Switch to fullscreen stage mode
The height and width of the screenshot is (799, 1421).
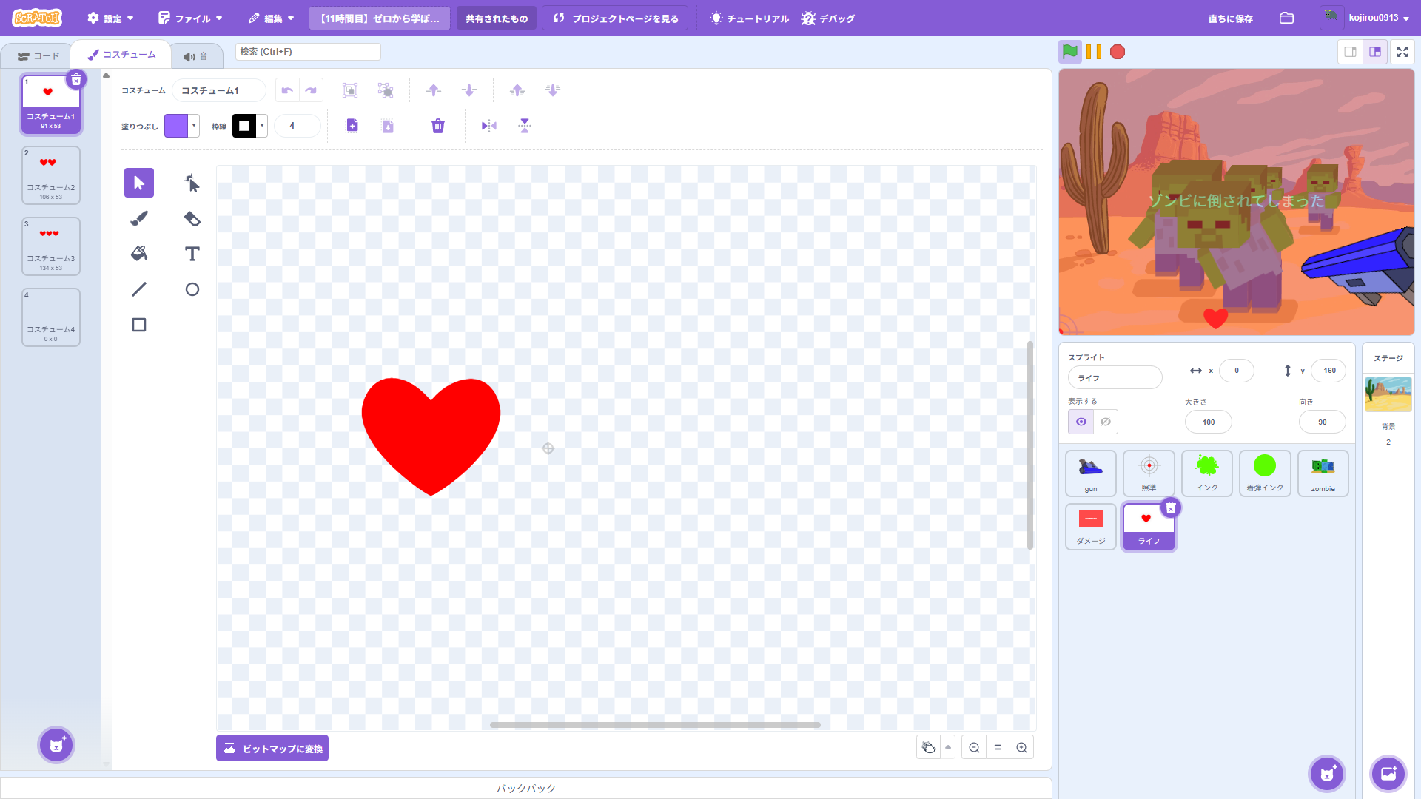pos(1402,52)
